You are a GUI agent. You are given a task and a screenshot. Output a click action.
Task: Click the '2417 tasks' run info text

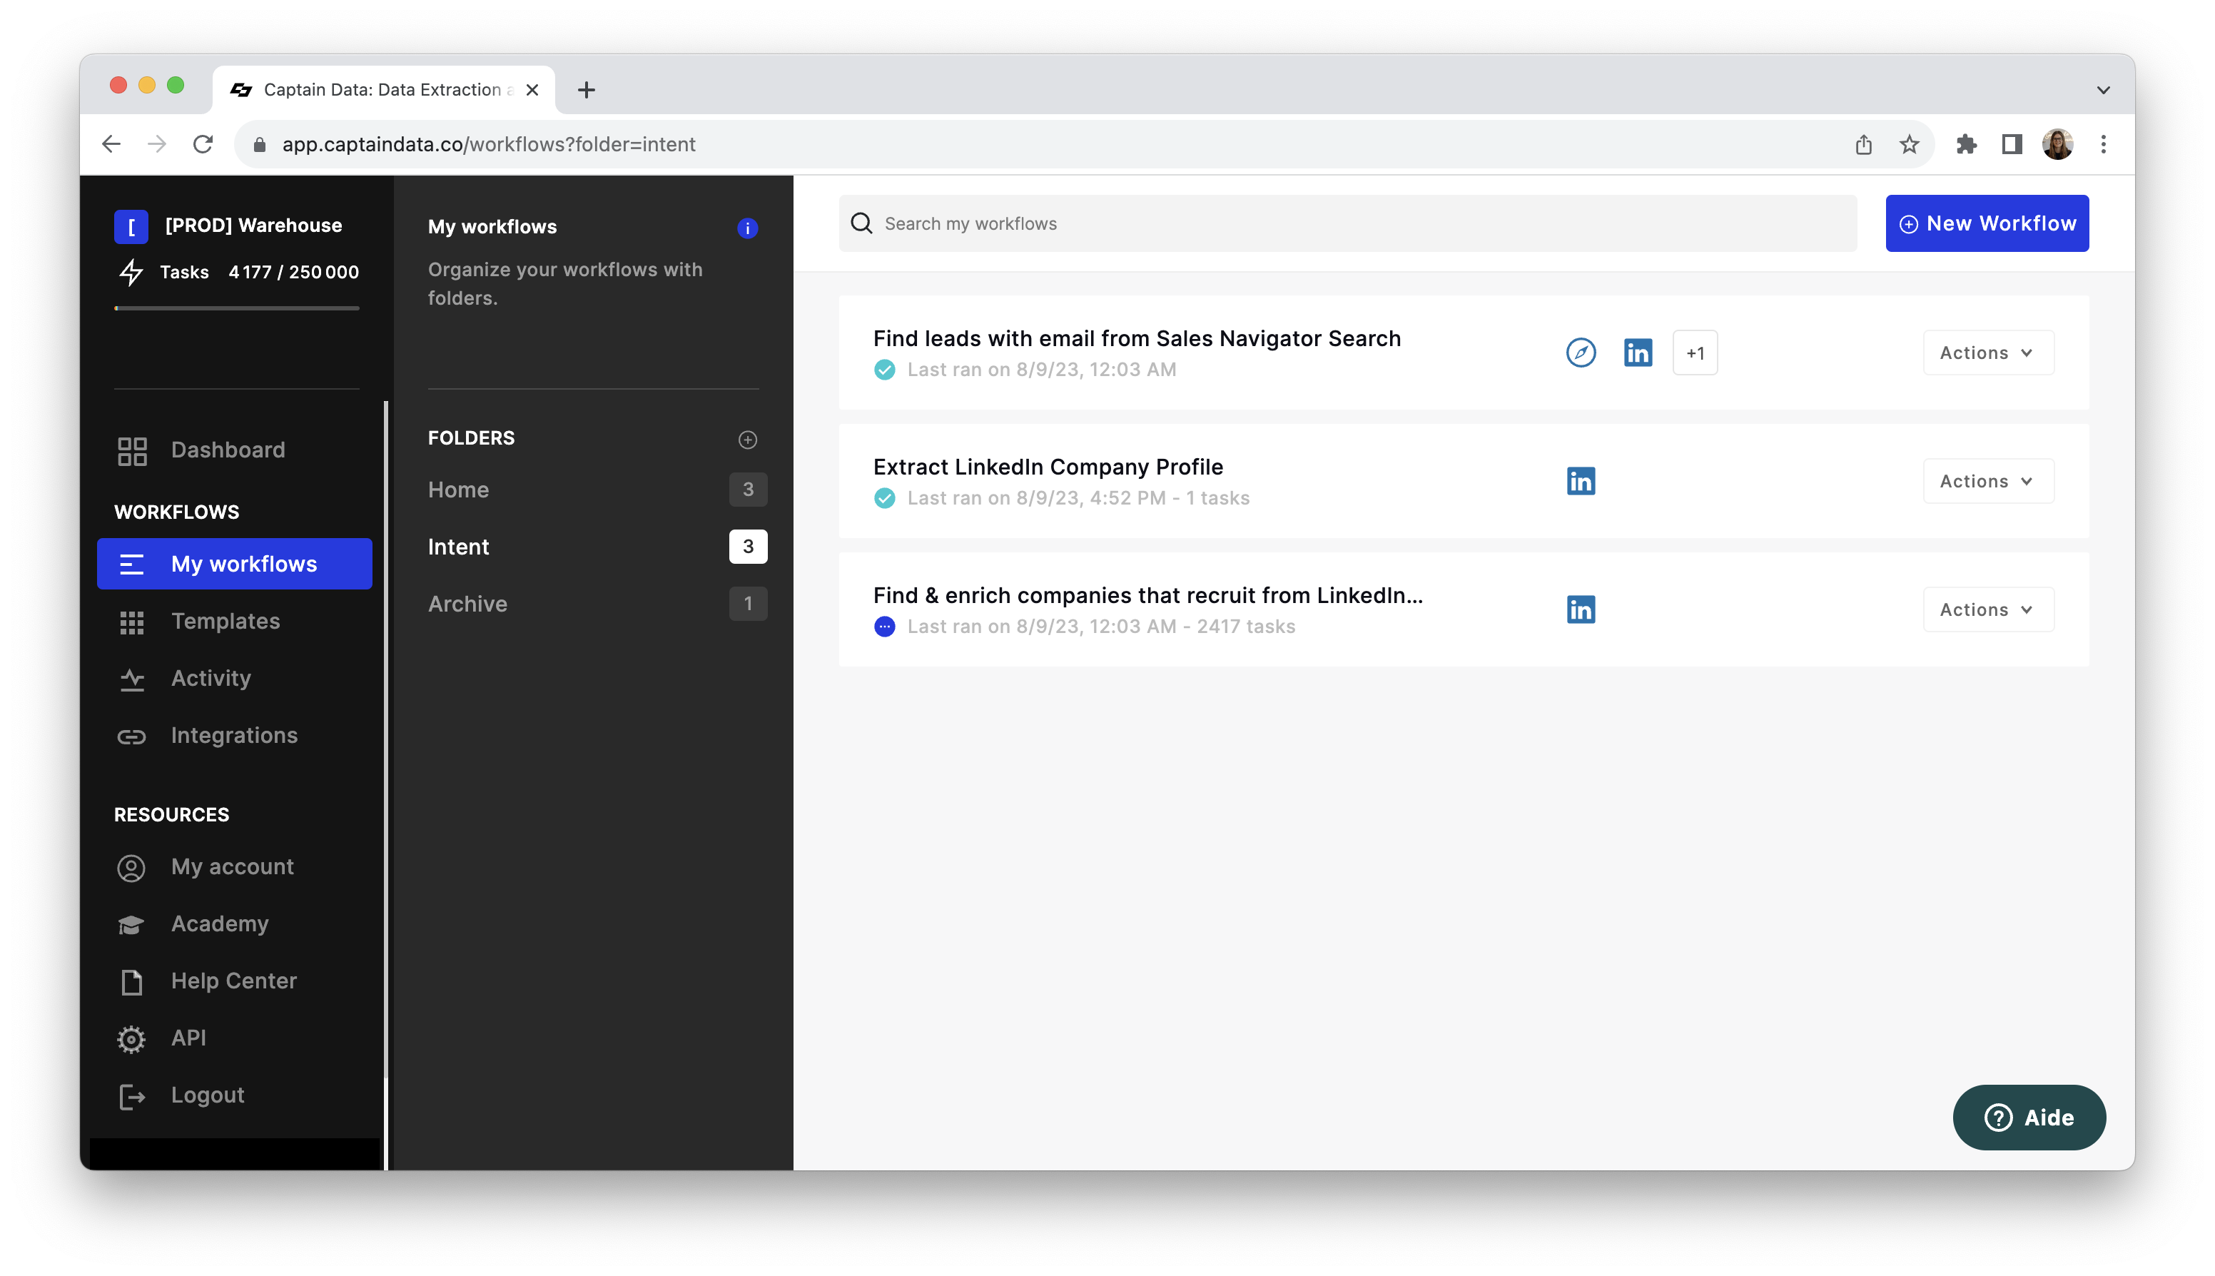click(x=1246, y=627)
